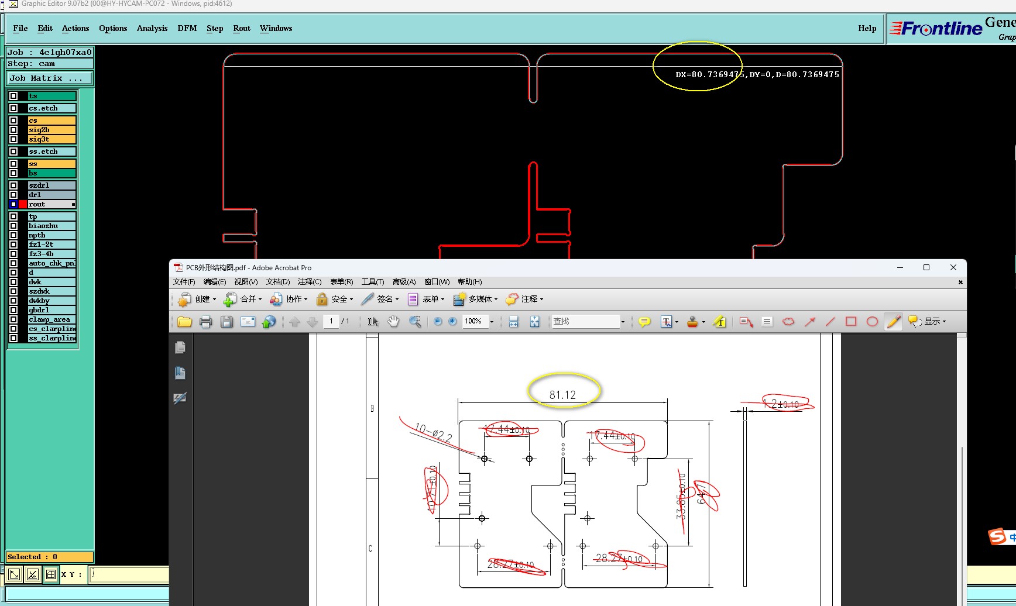The image size is (1016, 606).
Task: Enable the biaozhu layer checkbox
Action: [13, 226]
